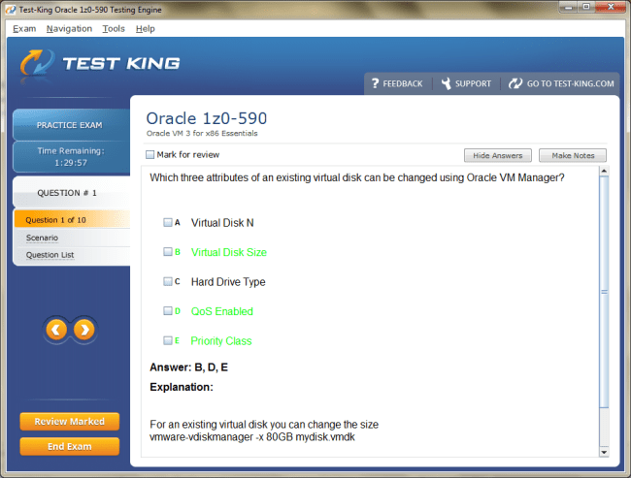Click the title bar application icon
Image resolution: width=631 pixels, height=478 pixels.
(x=11, y=10)
